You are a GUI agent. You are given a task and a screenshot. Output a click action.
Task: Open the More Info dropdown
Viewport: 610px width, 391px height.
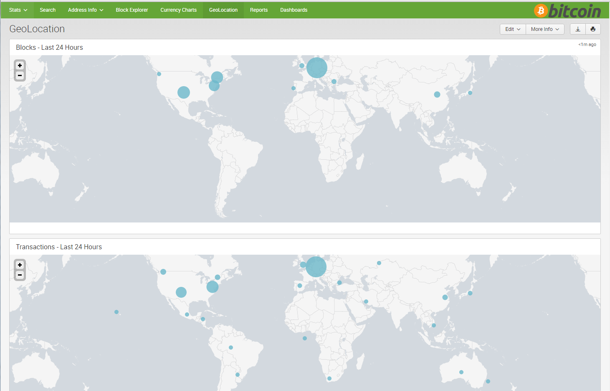tap(545, 29)
